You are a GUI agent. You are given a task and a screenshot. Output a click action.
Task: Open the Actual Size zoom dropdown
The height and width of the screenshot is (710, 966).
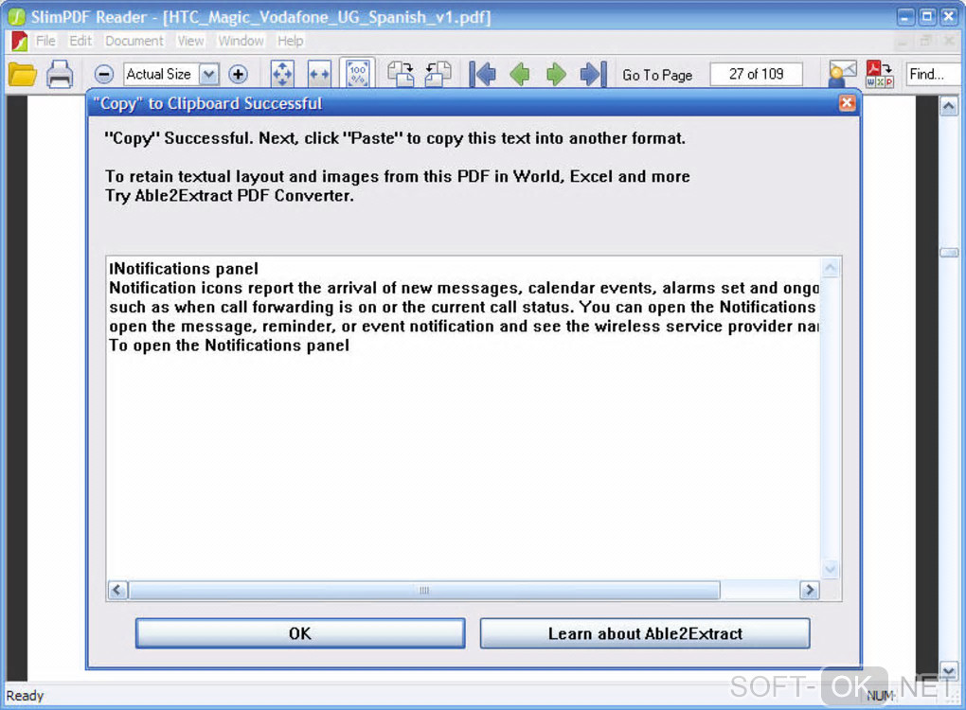pyautogui.click(x=209, y=75)
